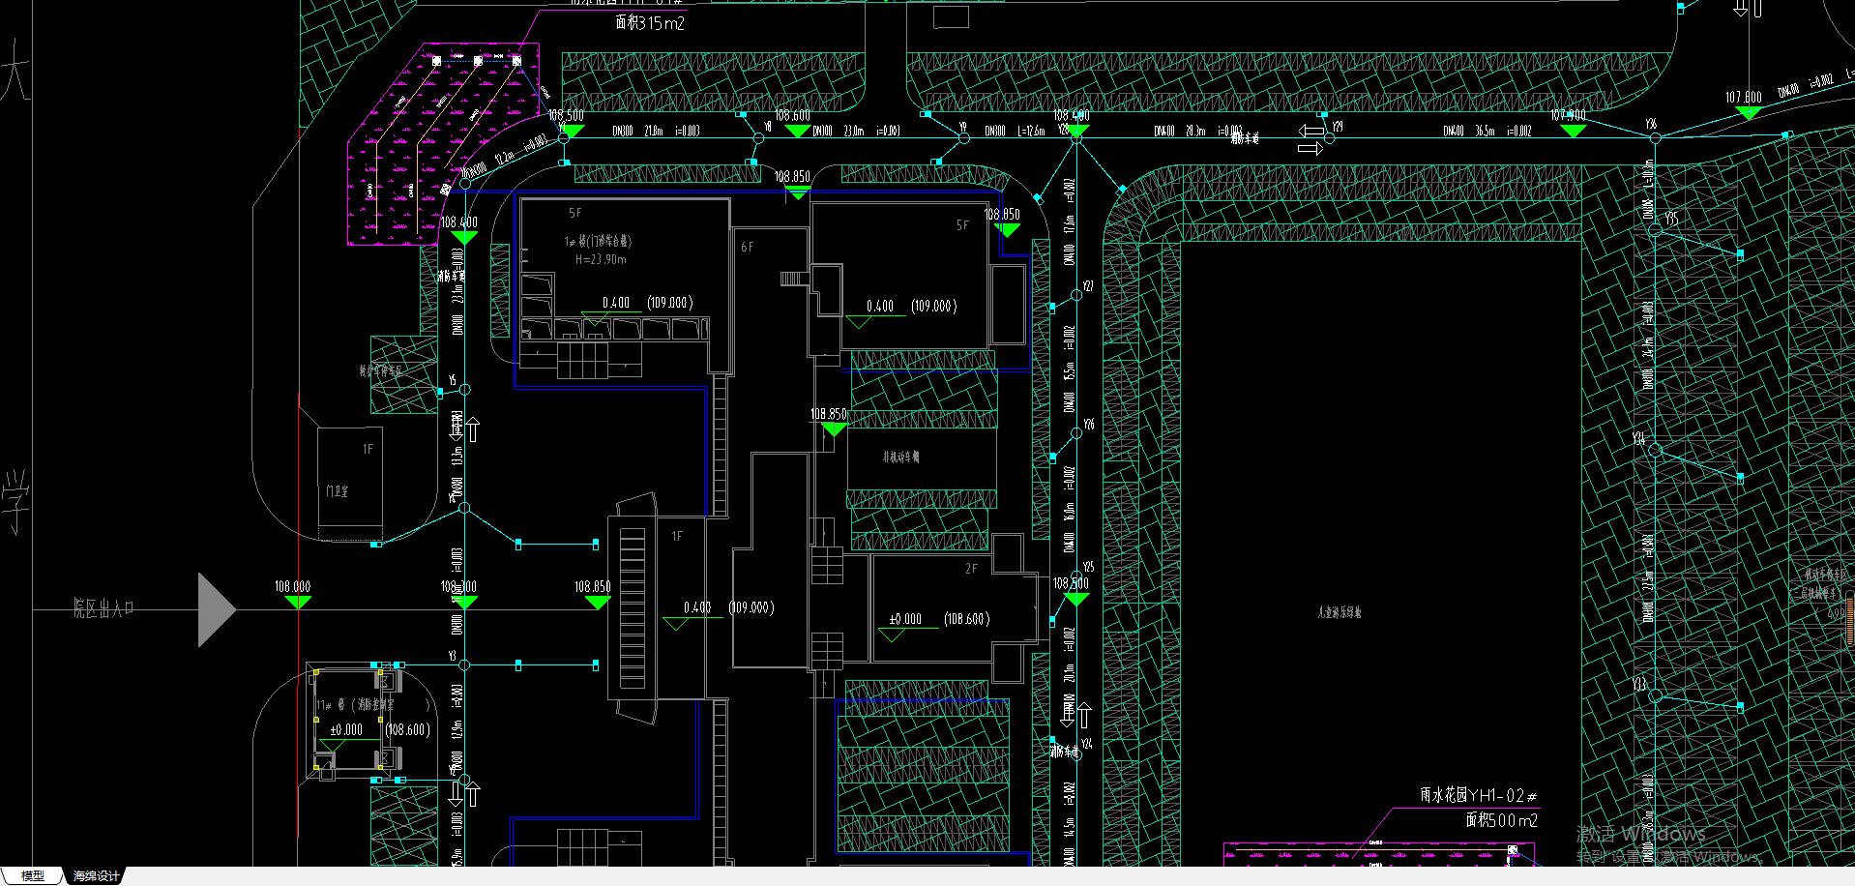
Task: Select the Y29 manhole node
Action: pos(1330,138)
